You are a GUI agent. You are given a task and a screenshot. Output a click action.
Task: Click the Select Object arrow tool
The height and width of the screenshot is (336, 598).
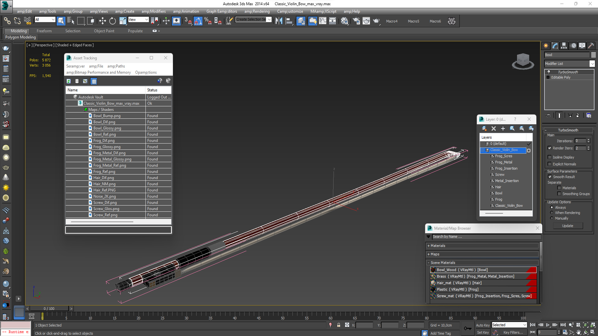tap(61, 21)
